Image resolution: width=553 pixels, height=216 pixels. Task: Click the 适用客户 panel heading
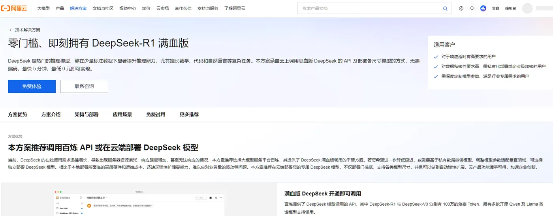(x=444, y=45)
